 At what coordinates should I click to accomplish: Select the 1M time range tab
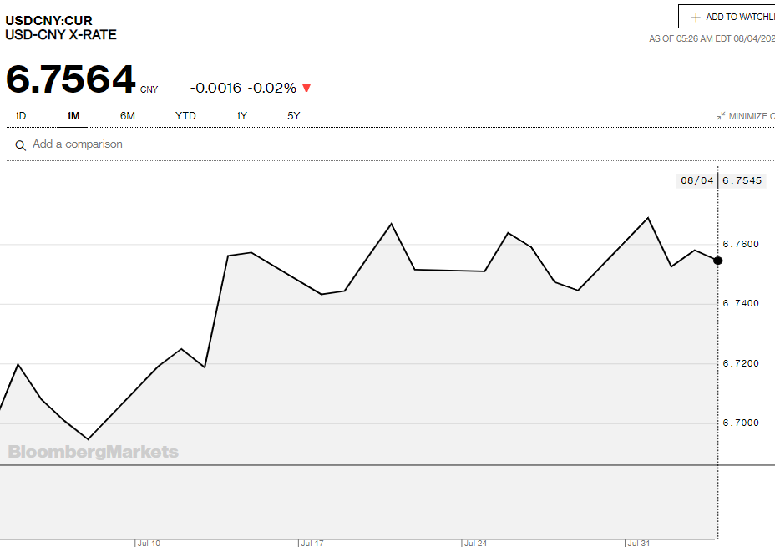pos(73,116)
